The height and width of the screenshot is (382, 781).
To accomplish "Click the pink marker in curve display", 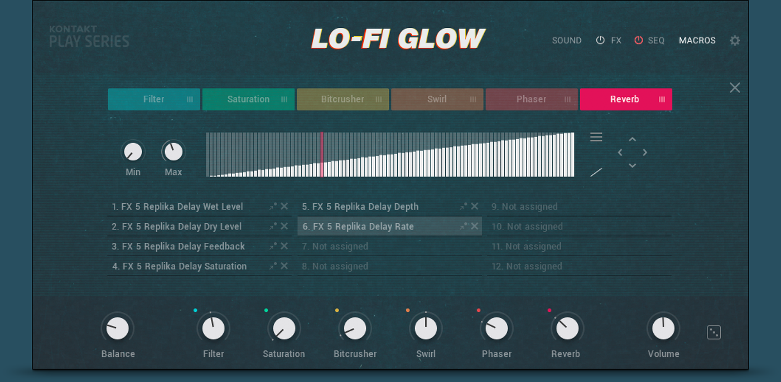I will click(322, 154).
